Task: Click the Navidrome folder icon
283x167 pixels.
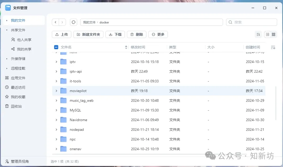Action: point(63,120)
